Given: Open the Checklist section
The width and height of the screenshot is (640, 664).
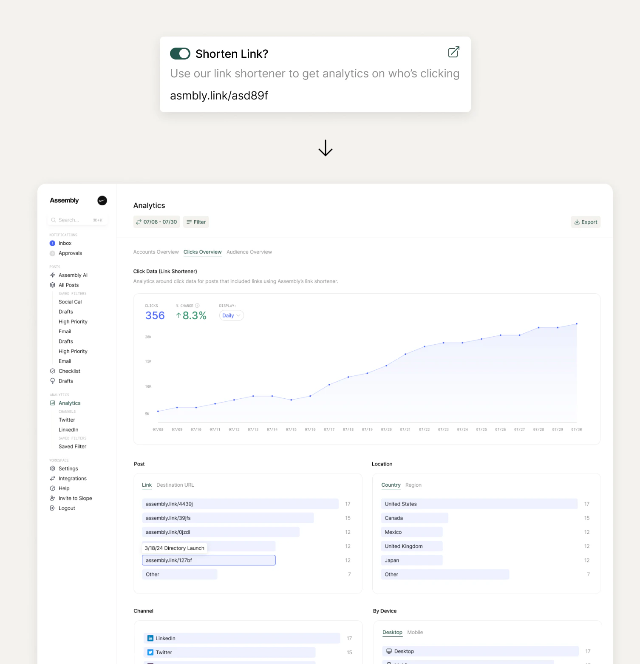Looking at the screenshot, I should click(69, 371).
